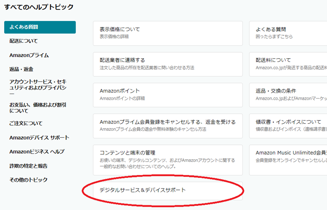Open アカウントサービス・セキュリティおよびプライバシー topic
This screenshot has width=327, height=210.
click(38, 88)
